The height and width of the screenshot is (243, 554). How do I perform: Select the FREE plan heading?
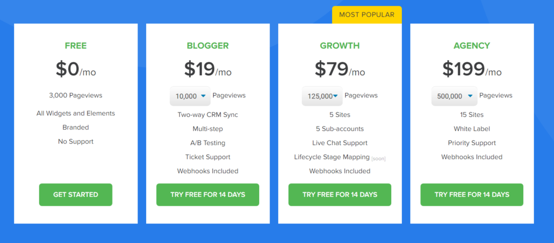click(76, 46)
